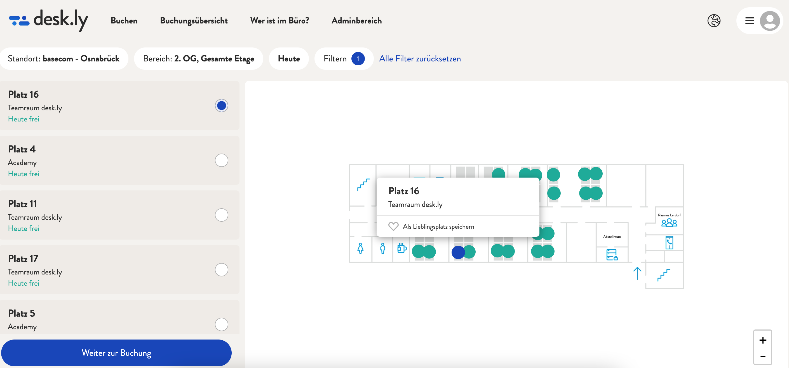Zoom out with the minus button
789x368 pixels.
click(762, 356)
